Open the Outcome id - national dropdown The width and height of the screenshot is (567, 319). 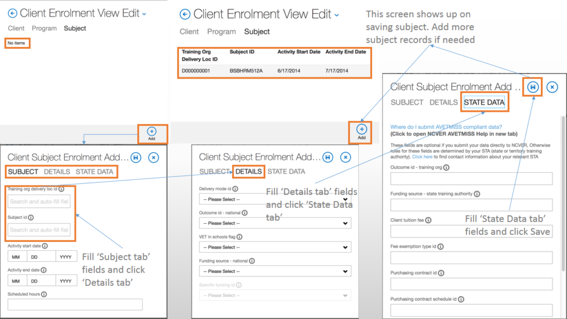pos(275,223)
